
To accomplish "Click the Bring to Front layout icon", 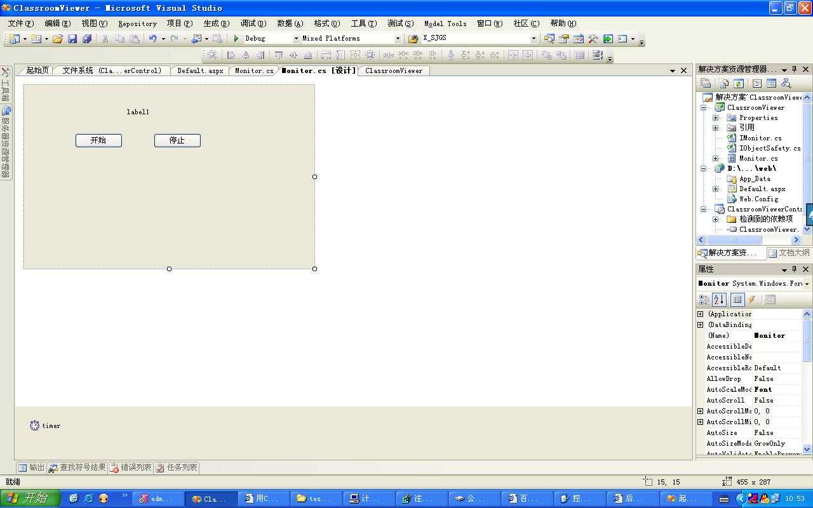I will [x=546, y=55].
